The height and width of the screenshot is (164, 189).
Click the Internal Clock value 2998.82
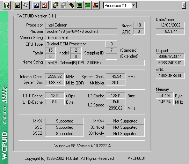tap(55, 76)
